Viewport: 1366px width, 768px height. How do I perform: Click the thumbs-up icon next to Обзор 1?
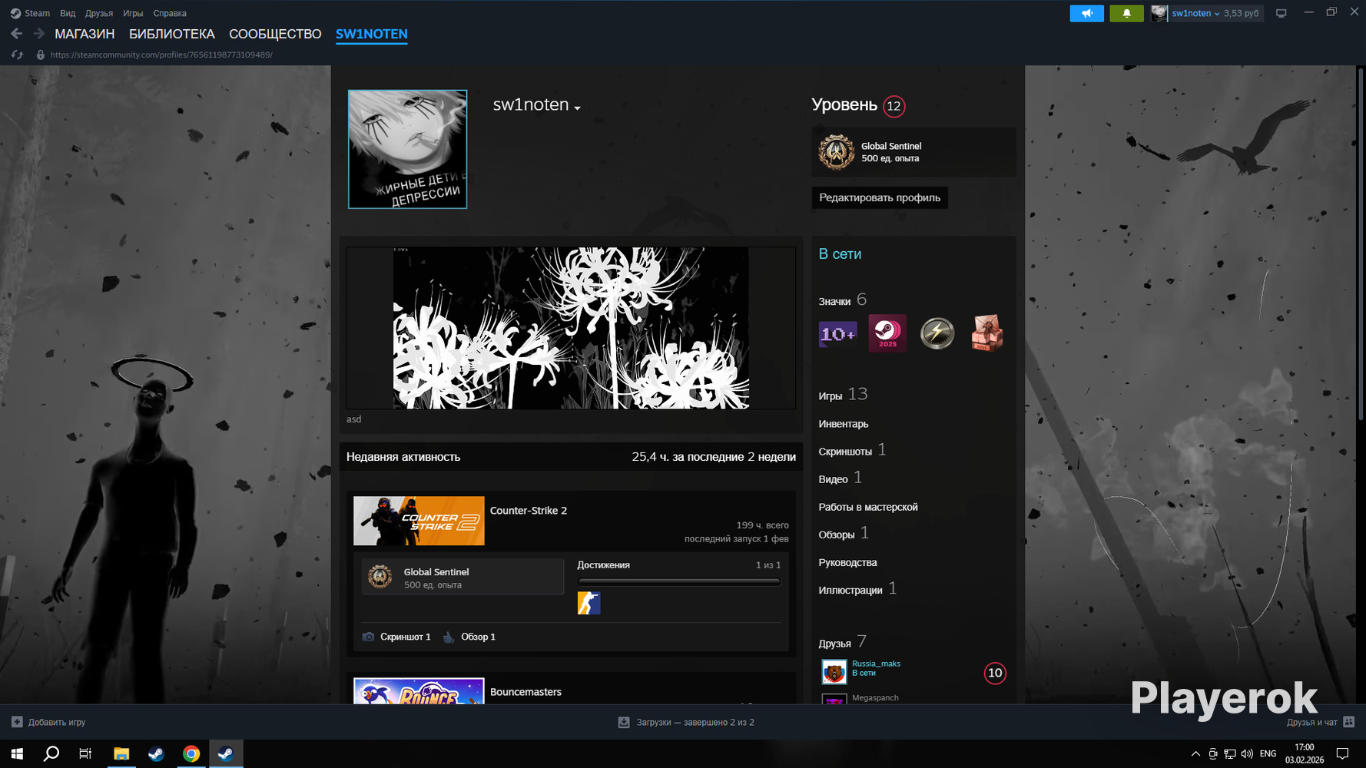point(449,637)
